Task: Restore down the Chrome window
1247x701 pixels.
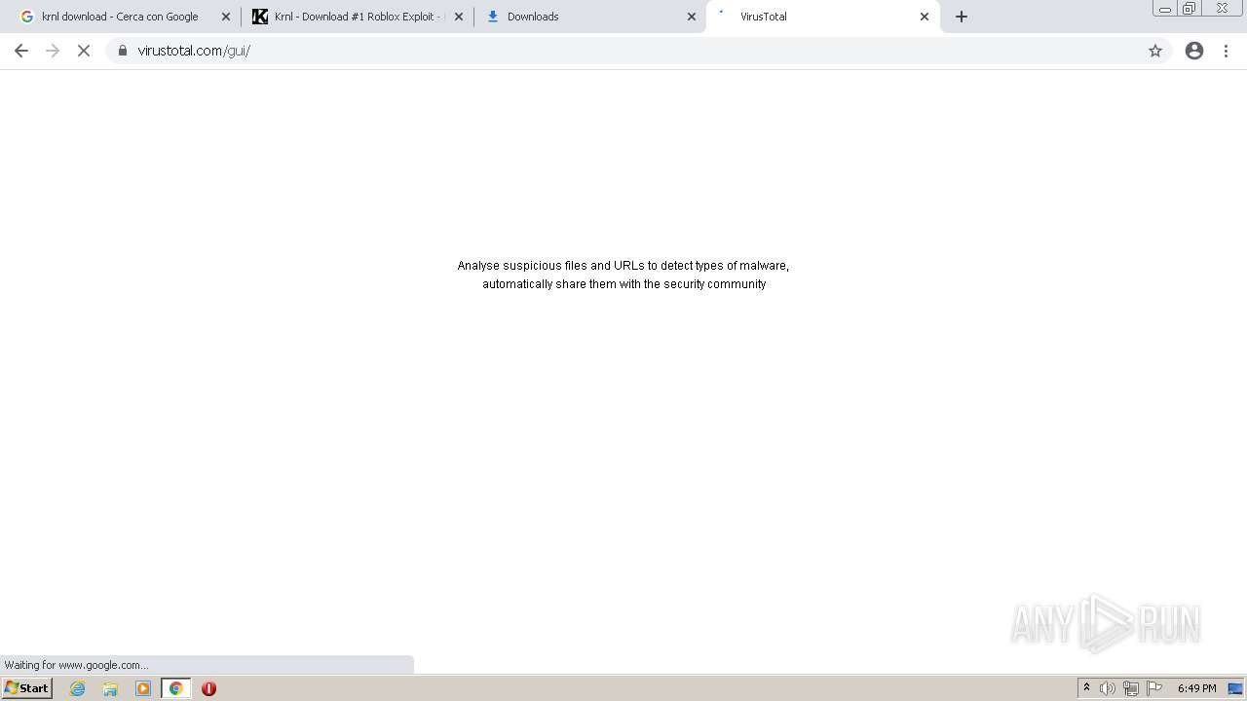Action: tap(1190, 9)
